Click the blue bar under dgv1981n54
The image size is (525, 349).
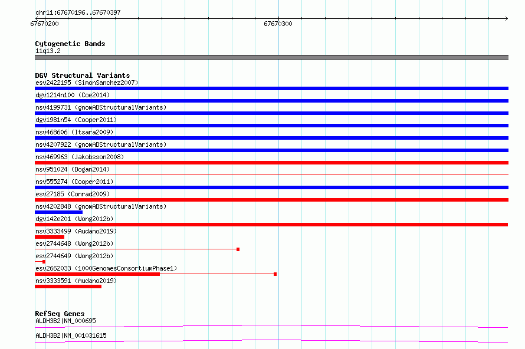(x=271, y=126)
